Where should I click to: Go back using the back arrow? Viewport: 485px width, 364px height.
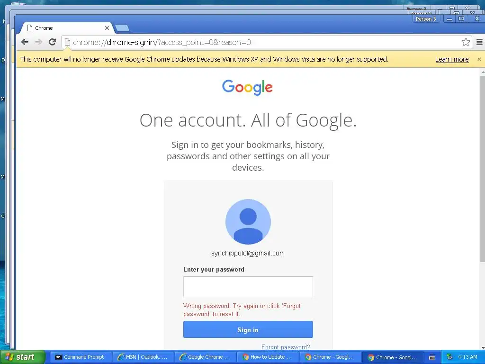(25, 42)
